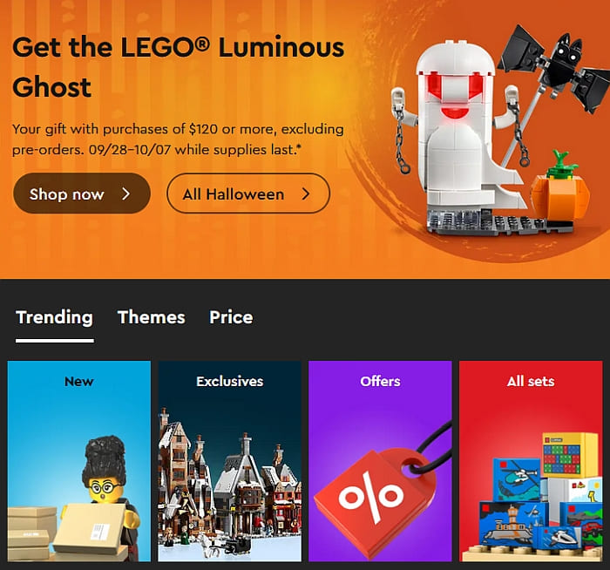Open the All Halloween link button

[248, 193]
